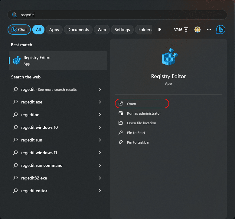The image size is (235, 219).
Task: Click the search magnifier icon in search box
Action: (15, 15)
